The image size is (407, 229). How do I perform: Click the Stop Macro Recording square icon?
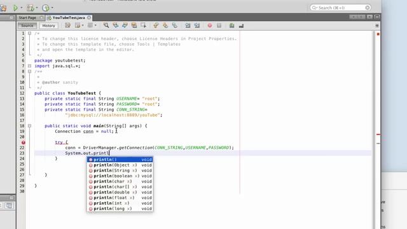click(219, 25)
